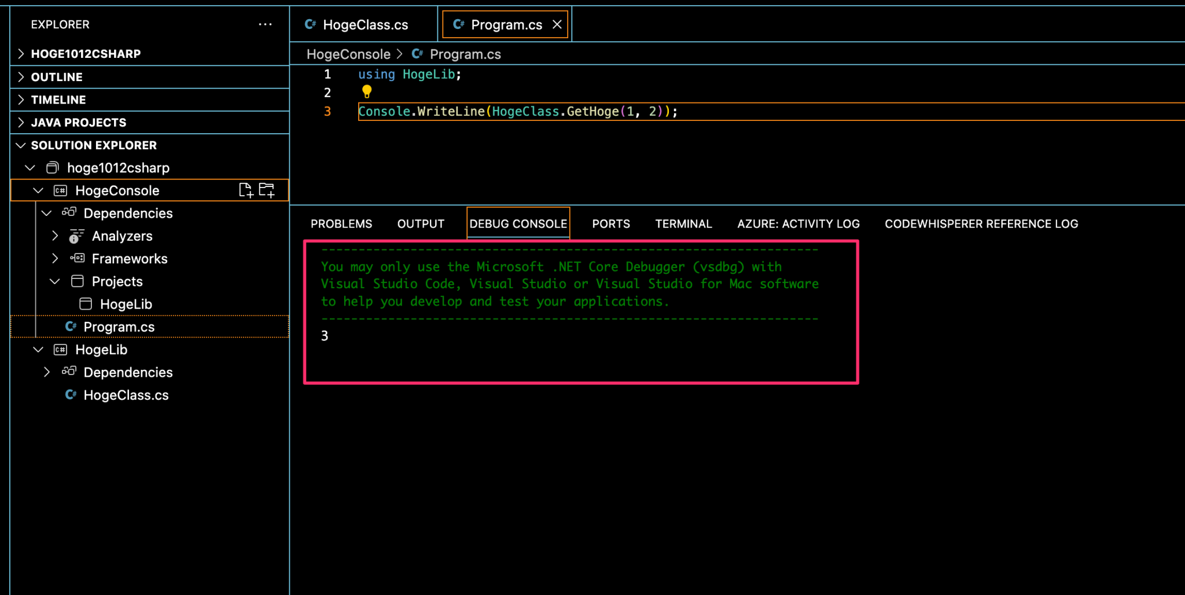Click the C# project icon next to HogeLib

pyautogui.click(x=60, y=349)
